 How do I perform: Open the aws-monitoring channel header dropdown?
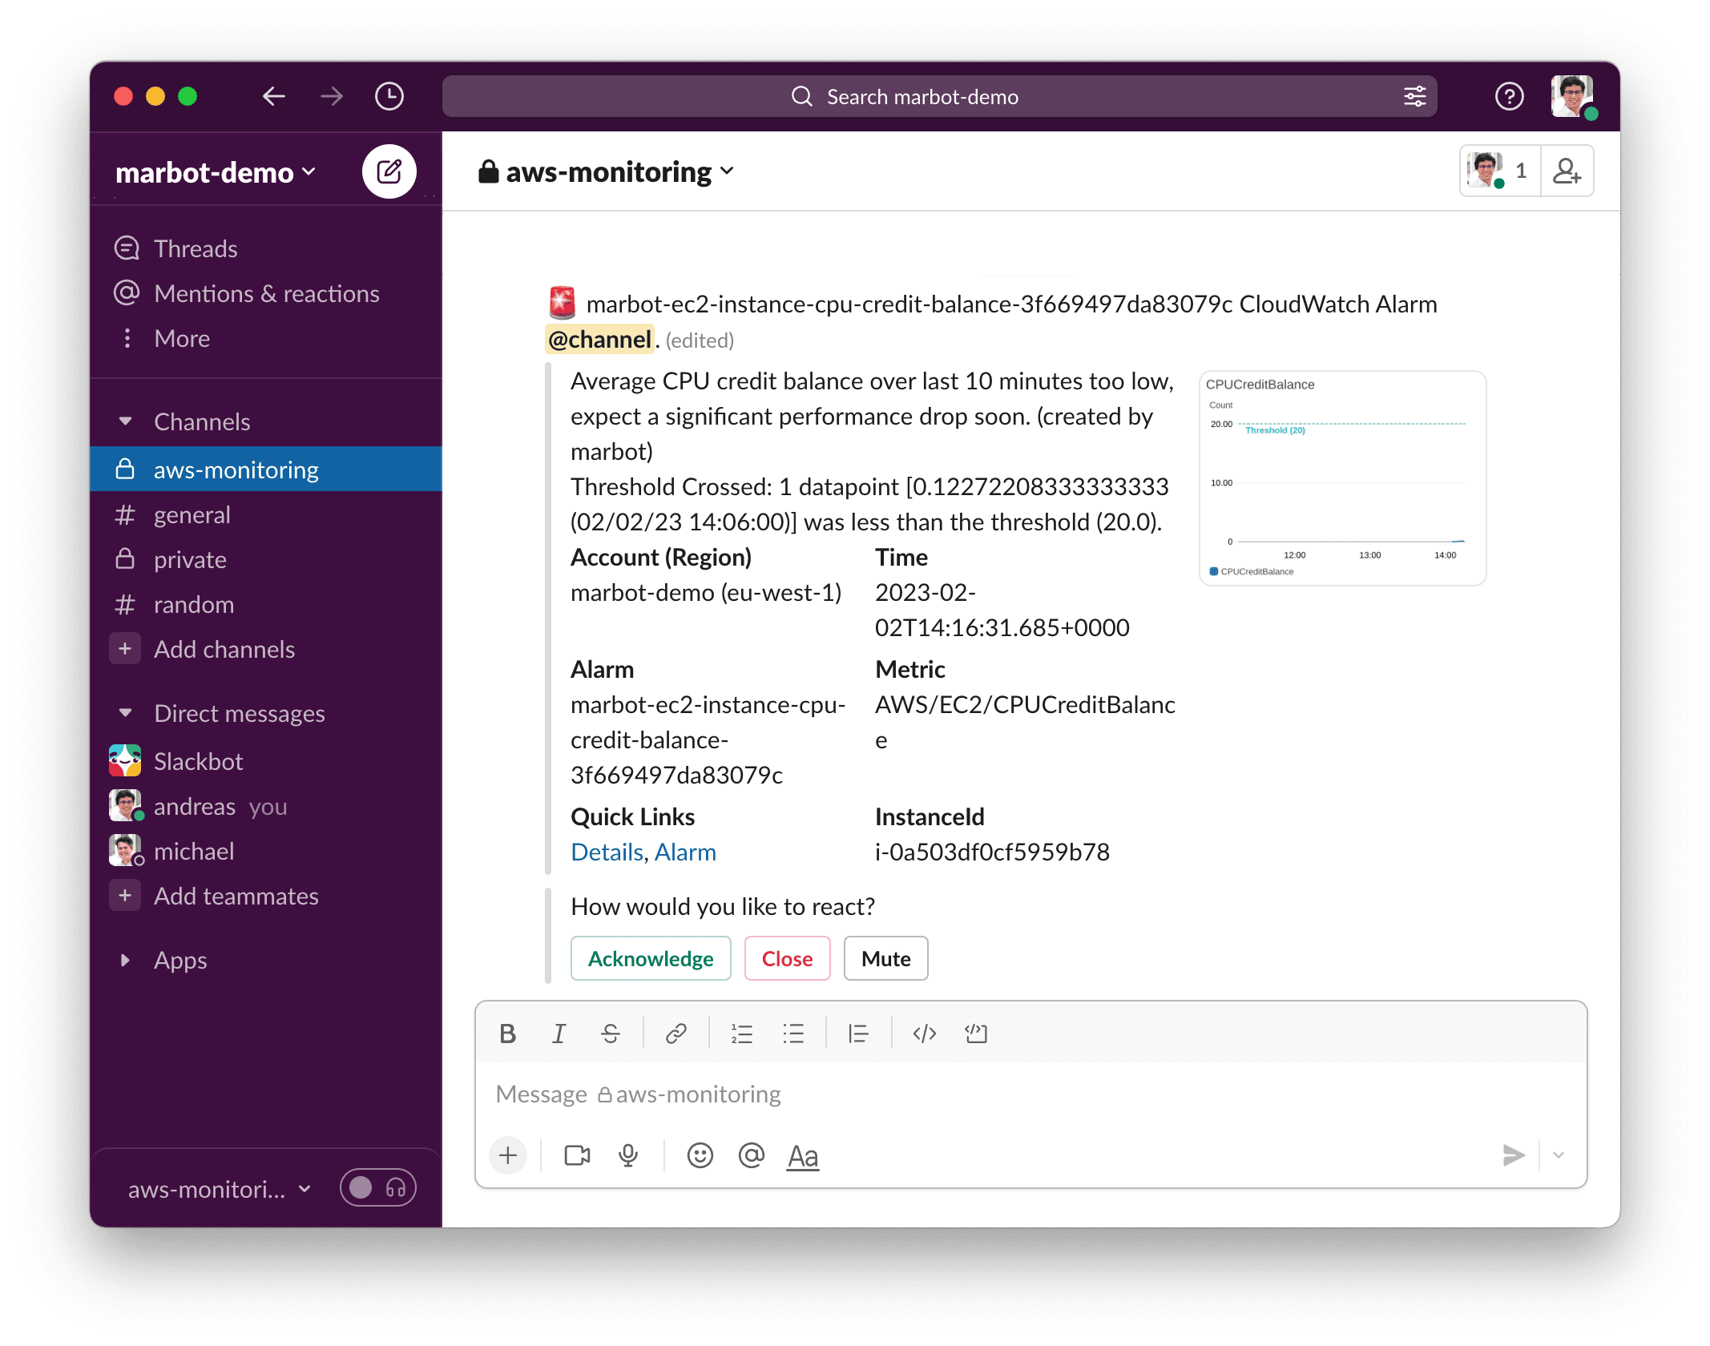[x=606, y=172]
